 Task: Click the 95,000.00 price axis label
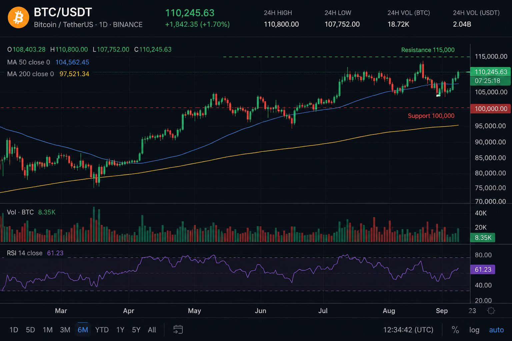tap(490, 126)
